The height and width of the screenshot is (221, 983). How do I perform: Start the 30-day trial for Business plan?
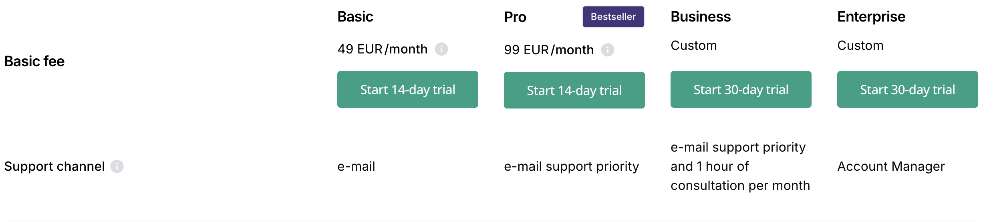coord(741,89)
